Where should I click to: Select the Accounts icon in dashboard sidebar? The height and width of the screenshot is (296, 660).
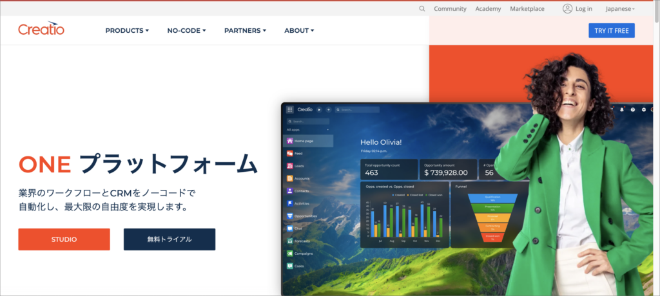[x=290, y=178]
